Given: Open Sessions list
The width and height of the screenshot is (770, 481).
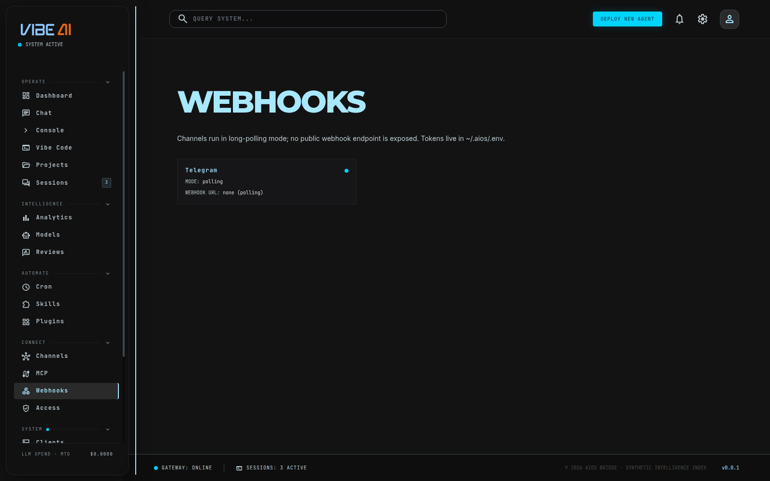Looking at the screenshot, I should pyautogui.click(x=66, y=183).
